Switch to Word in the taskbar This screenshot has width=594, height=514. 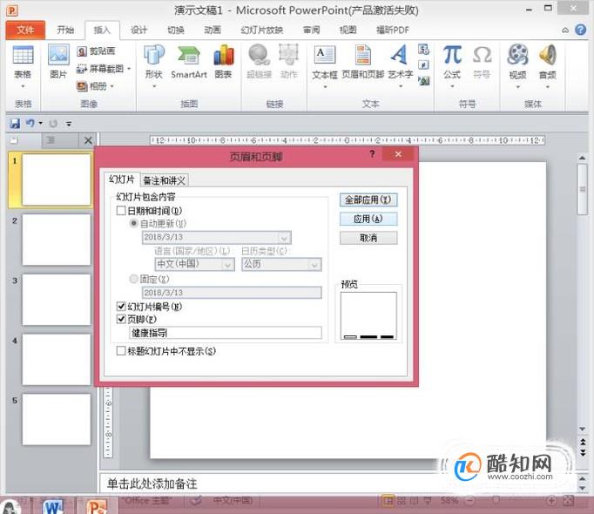(x=52, y=506)
